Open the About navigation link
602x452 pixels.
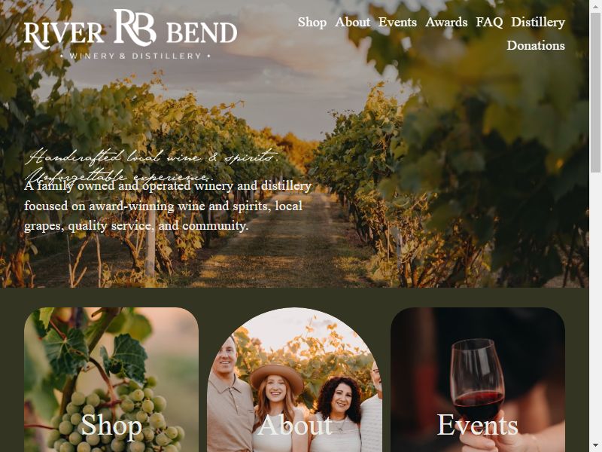point(352,23)
